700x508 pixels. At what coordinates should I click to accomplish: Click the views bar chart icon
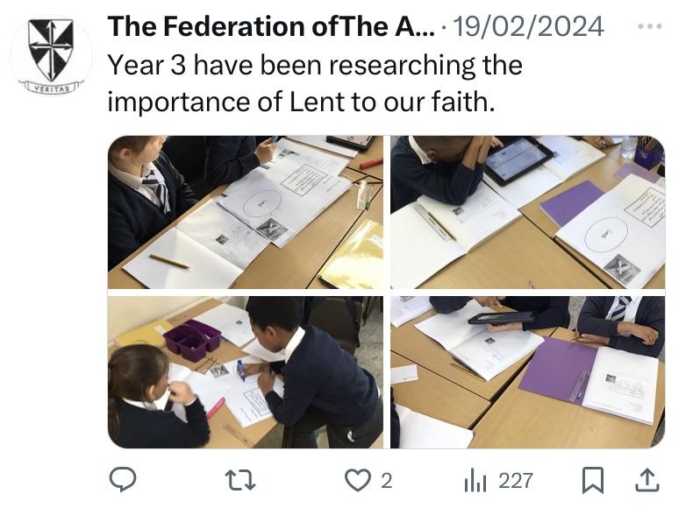click(475, 479)
